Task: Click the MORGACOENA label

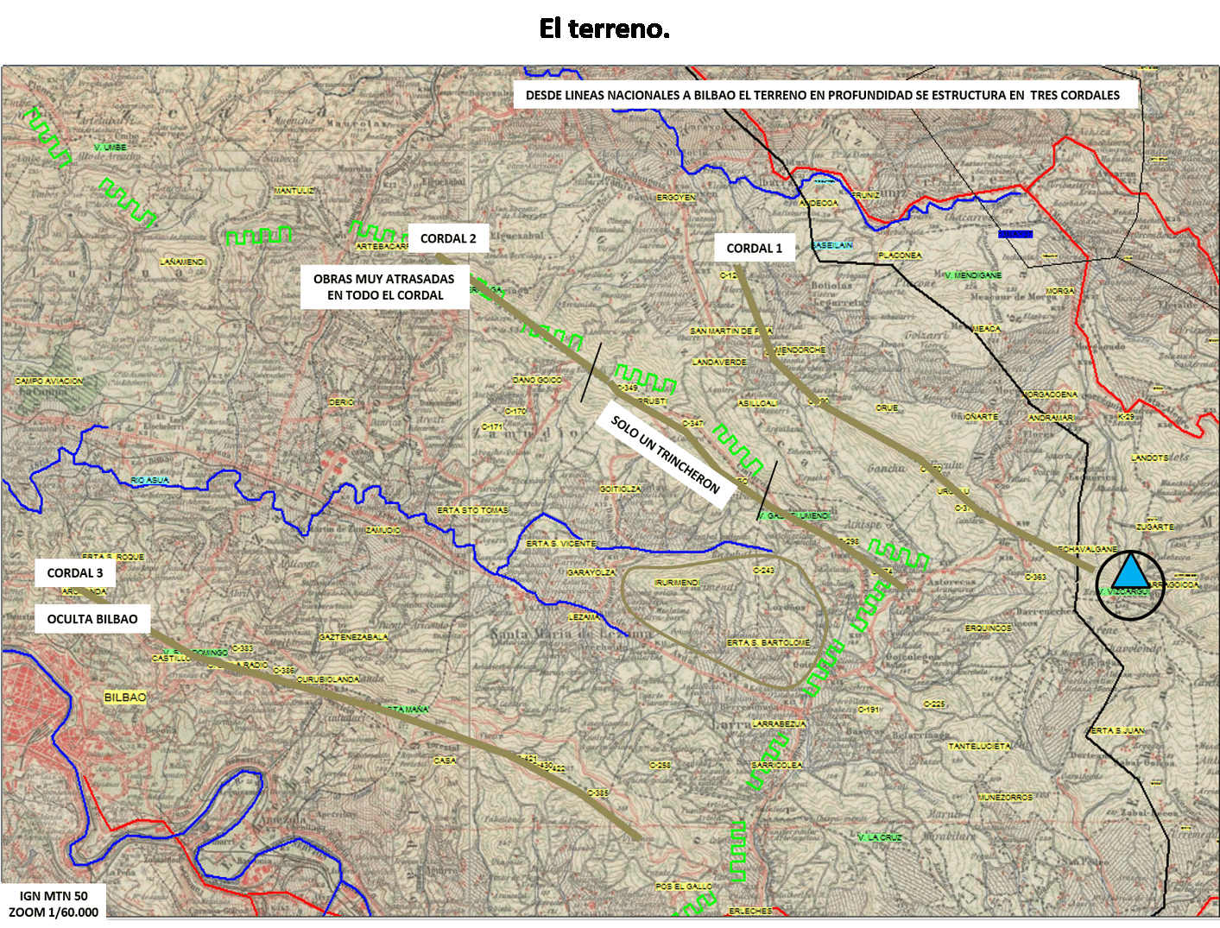Action: pos(1050,395)
